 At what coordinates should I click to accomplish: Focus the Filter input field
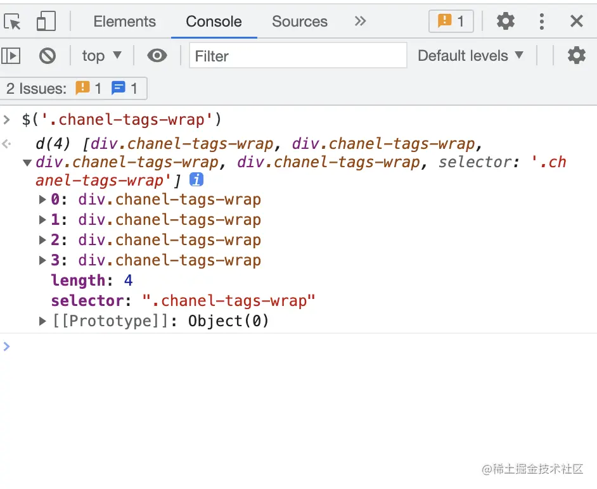click(298, 56)
